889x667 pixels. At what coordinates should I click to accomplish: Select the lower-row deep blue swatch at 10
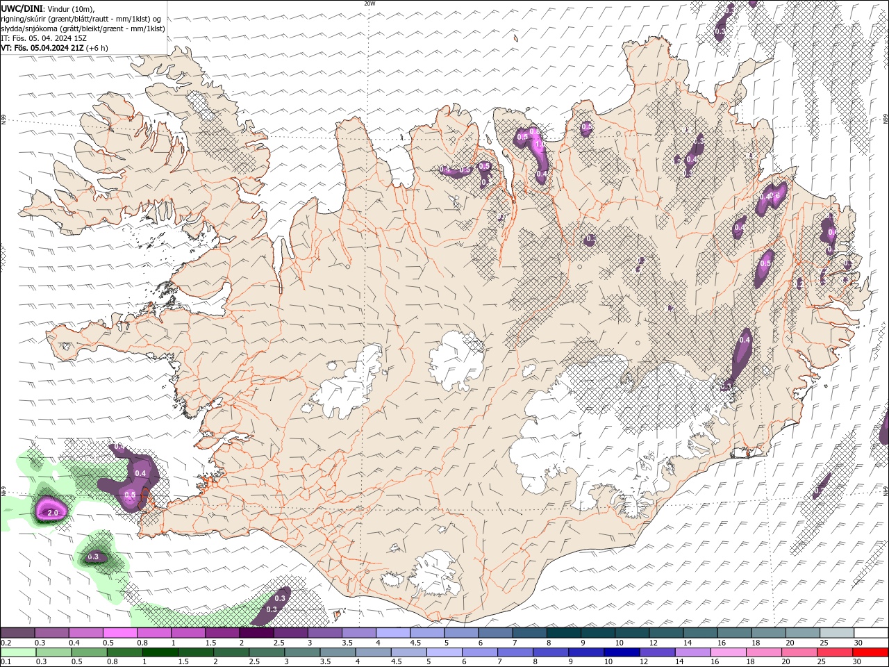pos(622,652)
